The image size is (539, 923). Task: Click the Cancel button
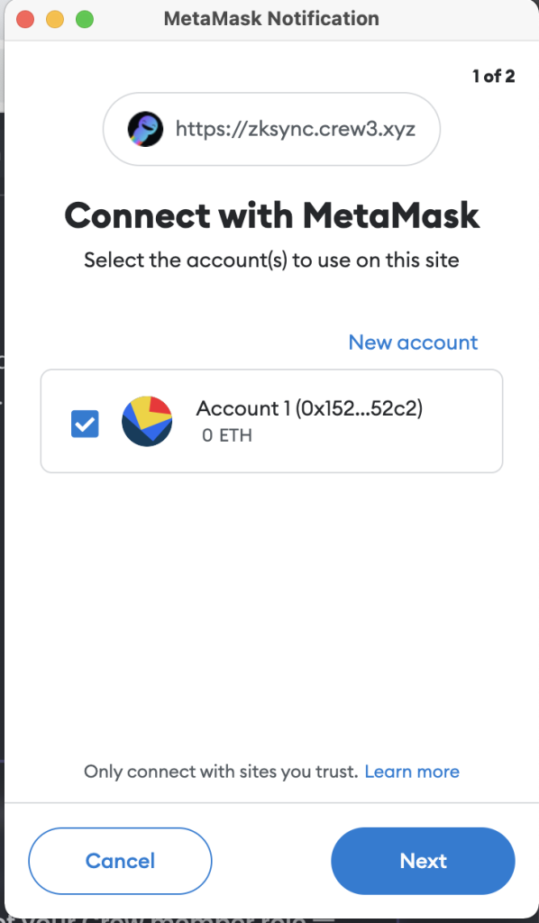point(120,861)
